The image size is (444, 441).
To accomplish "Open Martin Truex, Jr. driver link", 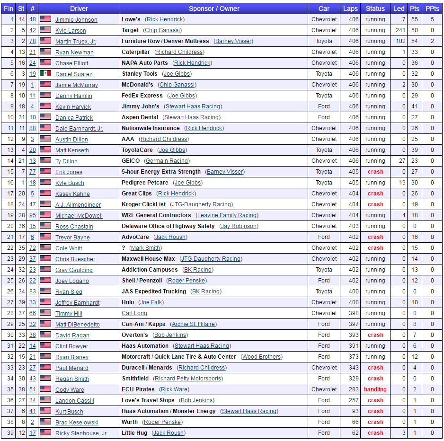I will pyautogui.click(x=76, y=41).
